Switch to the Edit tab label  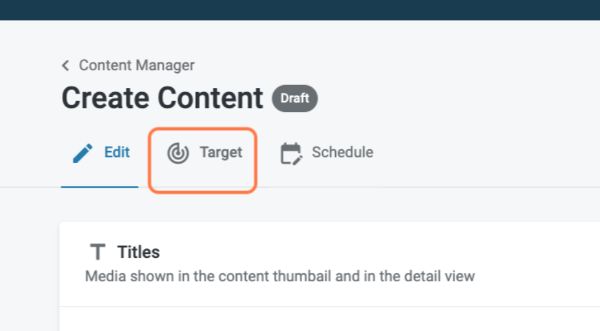pyautogui.click(x=117, y=152)
